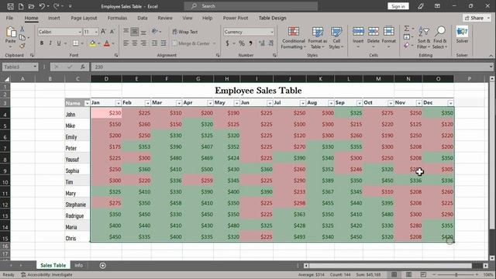The image size is (496, 279).
Task: Open the Currency number format dropdown
Action: click(272, 32)
